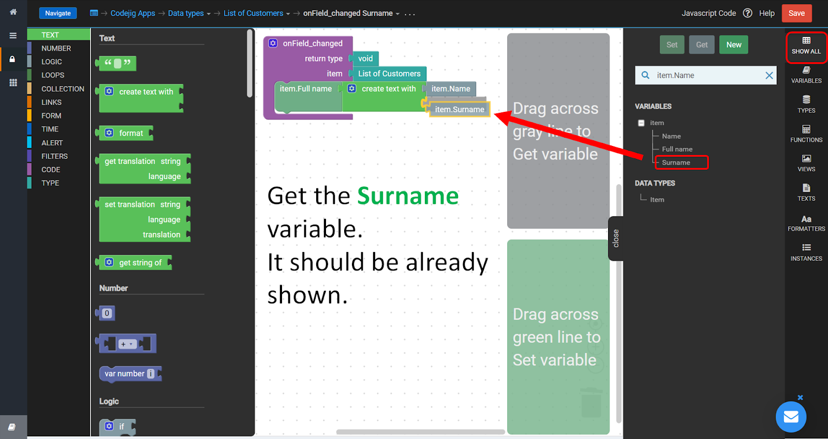Open the Help link
The image size is (828, 439).
click(766, 13)
